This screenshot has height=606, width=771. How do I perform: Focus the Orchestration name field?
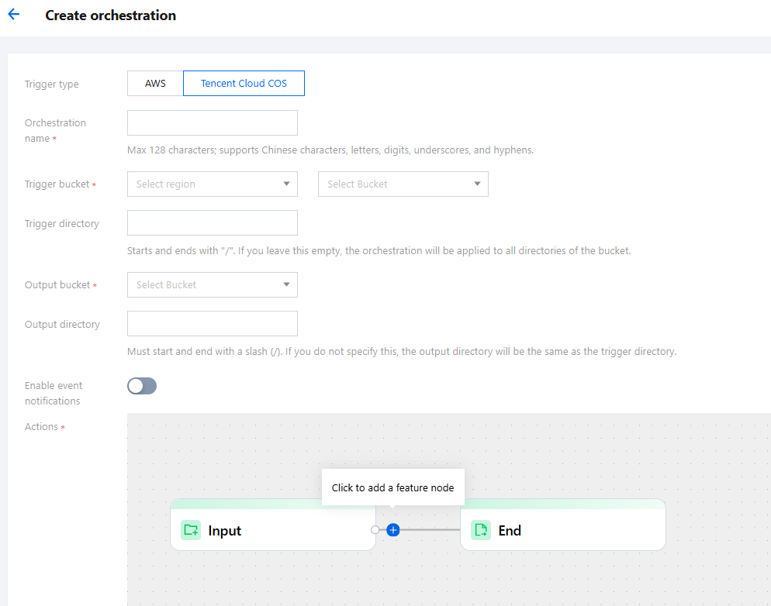pos(212,123)
